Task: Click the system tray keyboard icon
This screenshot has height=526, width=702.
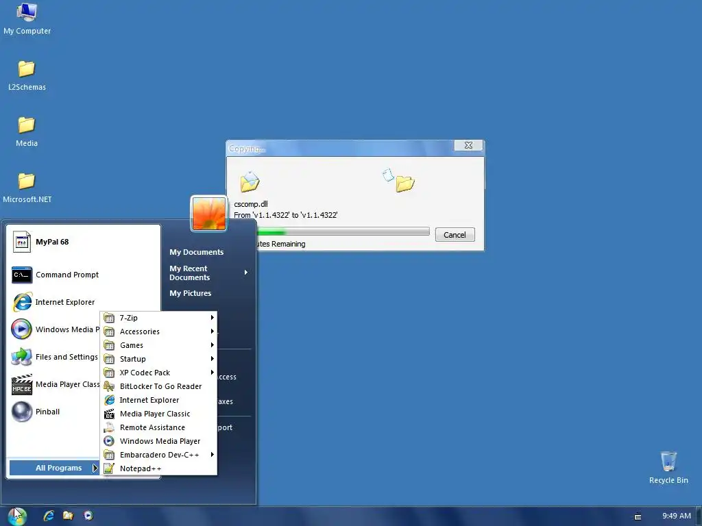Action: pos(638,516)
